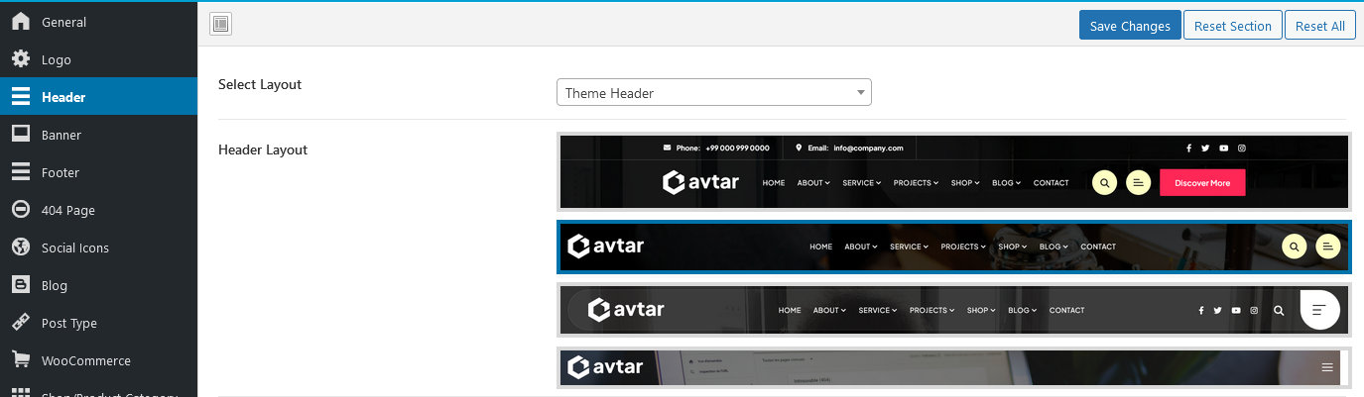
Task: Choose third header layout with white menu circle
Action: (x=953, y=310)
